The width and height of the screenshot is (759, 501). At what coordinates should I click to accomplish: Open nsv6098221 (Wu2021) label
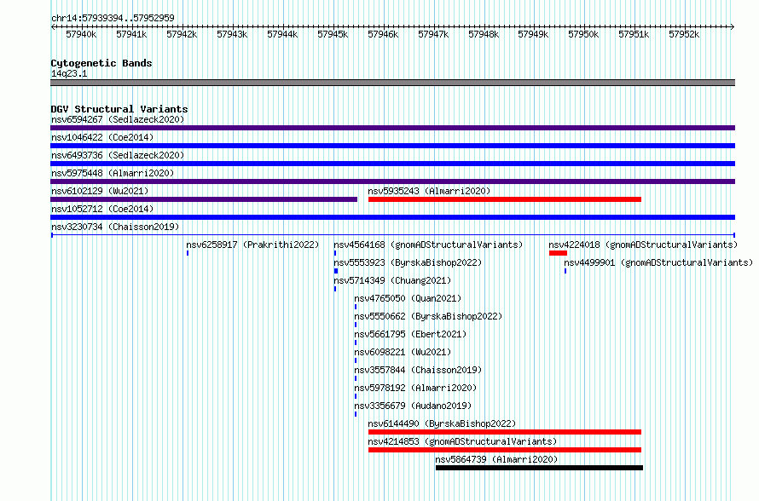point(403,352)
